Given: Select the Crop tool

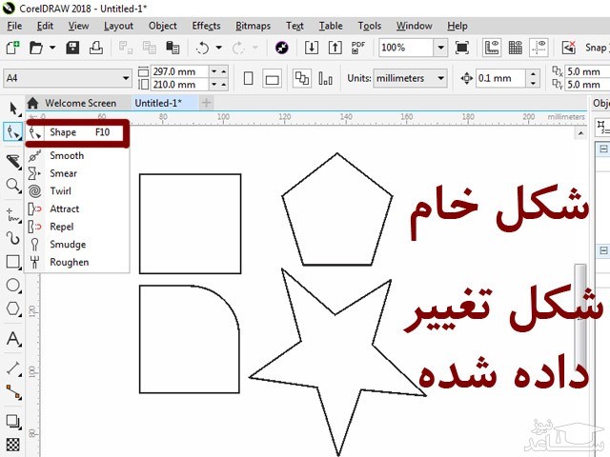Looking at the screenshot, I should tap(13, 161).
